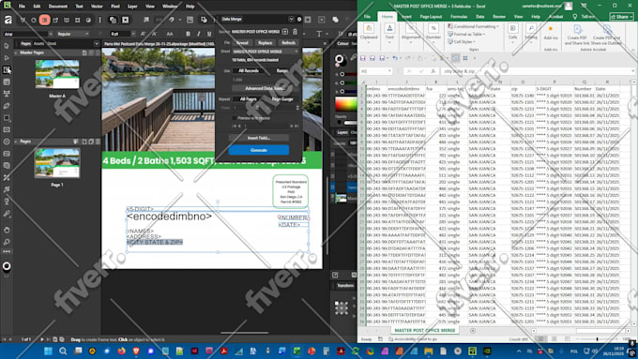Open Excel Name Box dropdown
The width and height of the screenshot is (638, 359).
389,71
